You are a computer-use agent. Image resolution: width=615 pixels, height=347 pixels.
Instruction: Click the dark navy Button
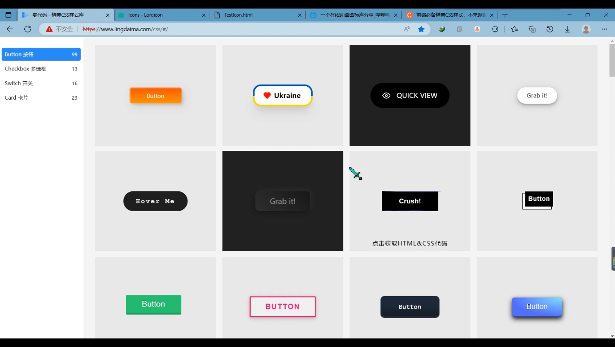[x=410, y=307]
